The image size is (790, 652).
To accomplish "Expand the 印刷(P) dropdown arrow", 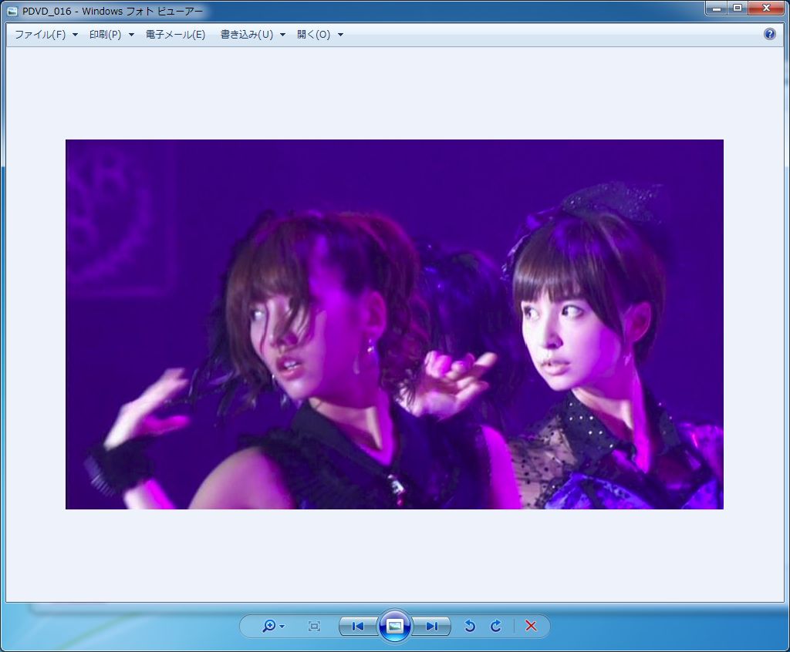I will point(131,35).
